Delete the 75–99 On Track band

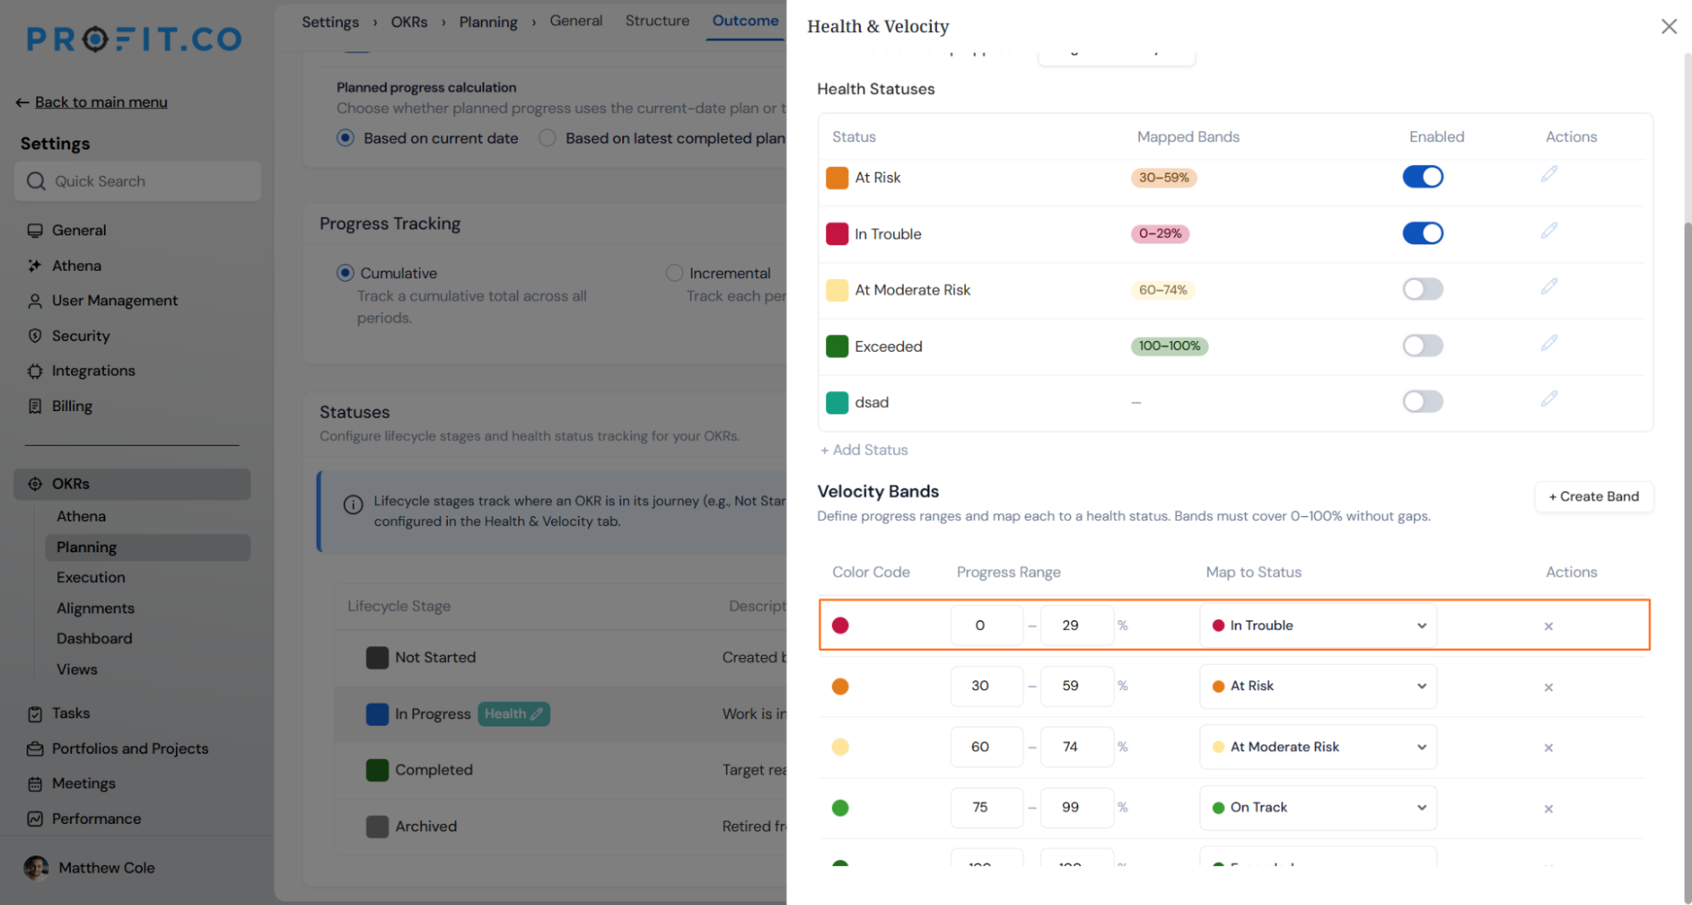point(1548,809)
